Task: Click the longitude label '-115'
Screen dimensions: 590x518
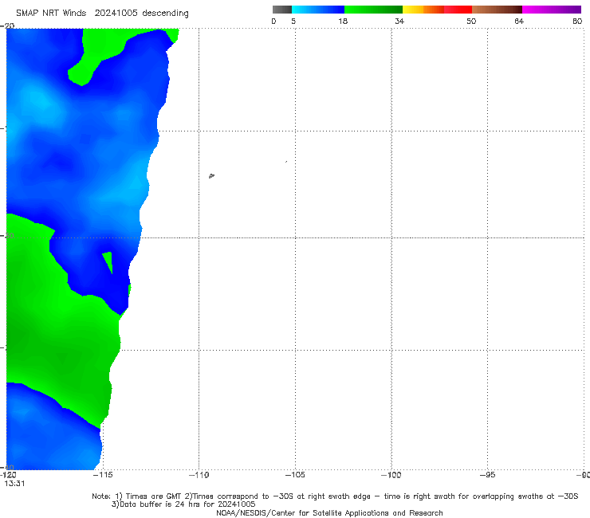Action: tap(103, 475)
